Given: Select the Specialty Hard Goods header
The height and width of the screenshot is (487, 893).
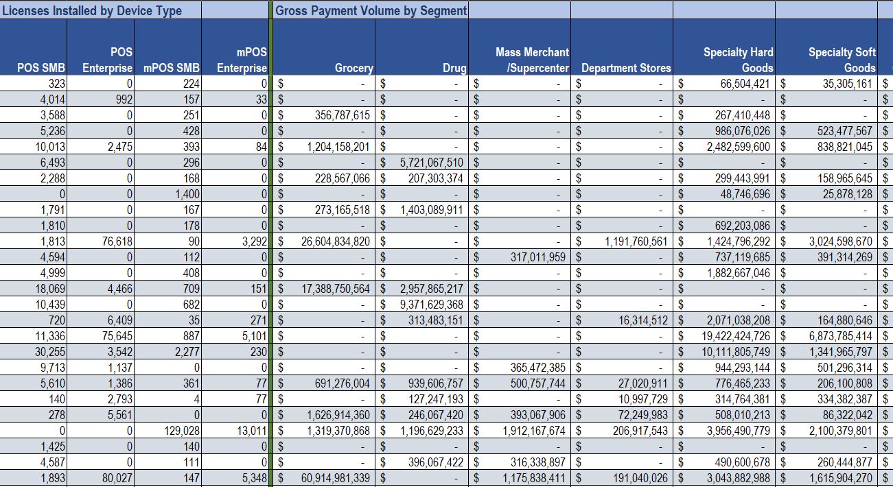Looking at the screenshot, I should (x=738, y=60).
